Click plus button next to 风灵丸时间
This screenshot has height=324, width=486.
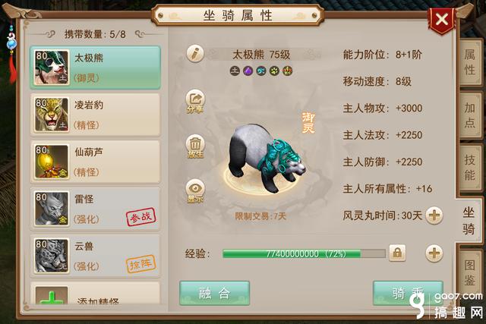point(434,215)
